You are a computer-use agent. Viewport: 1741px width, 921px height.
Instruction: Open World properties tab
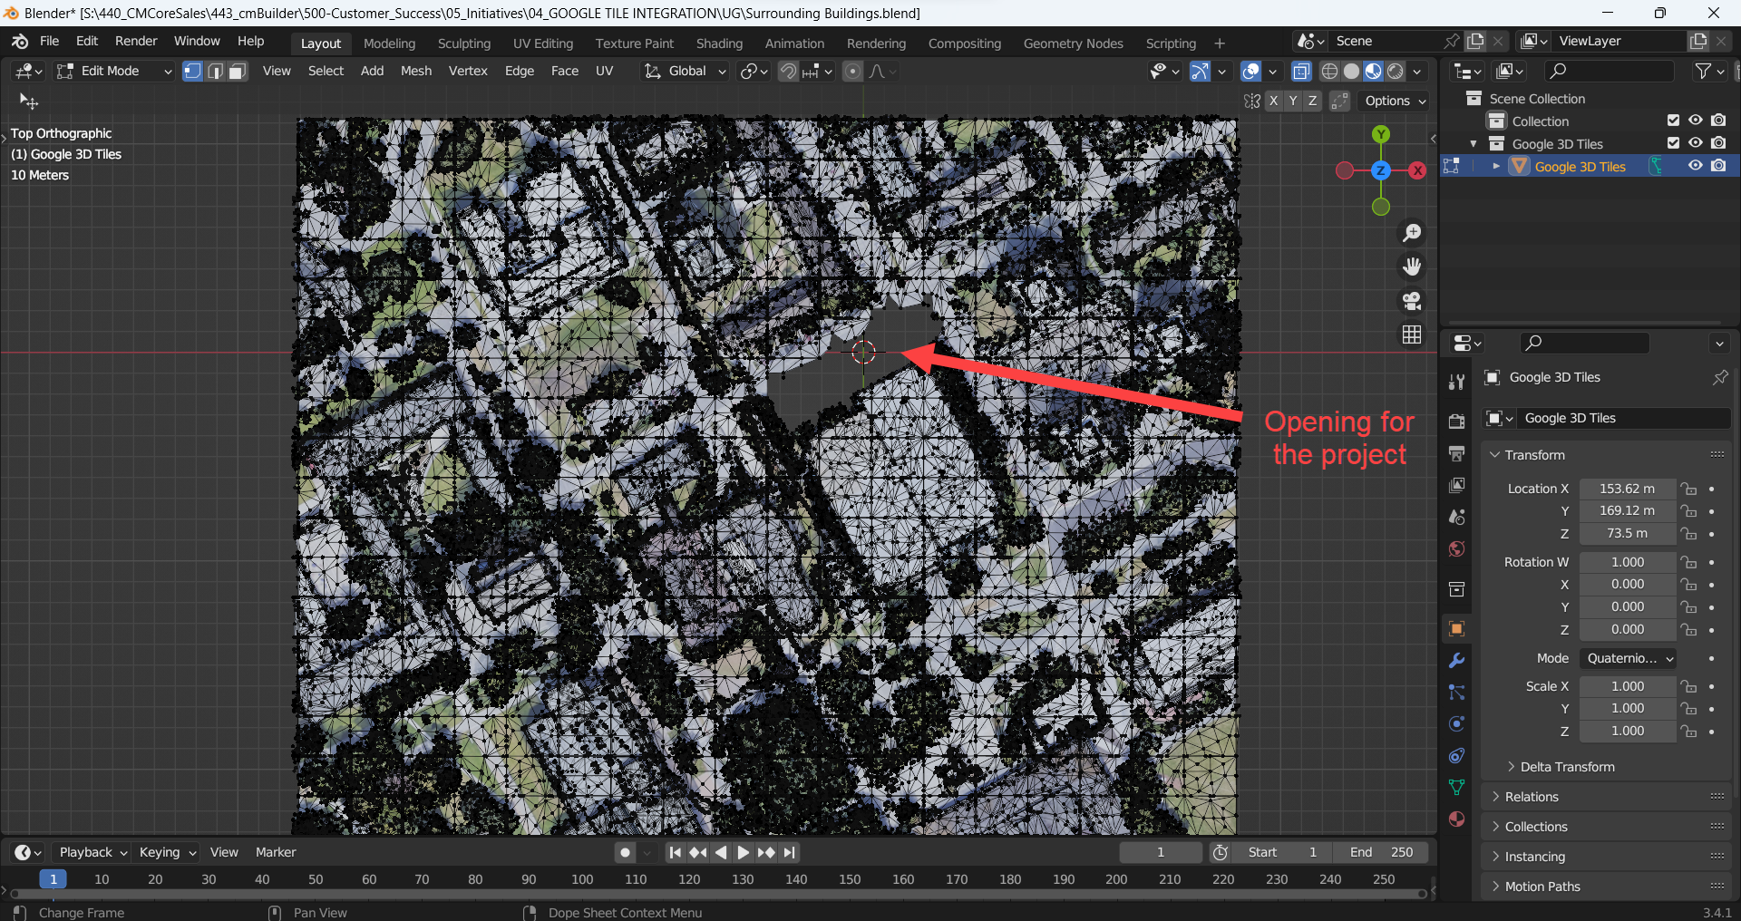coord(1456,548)
